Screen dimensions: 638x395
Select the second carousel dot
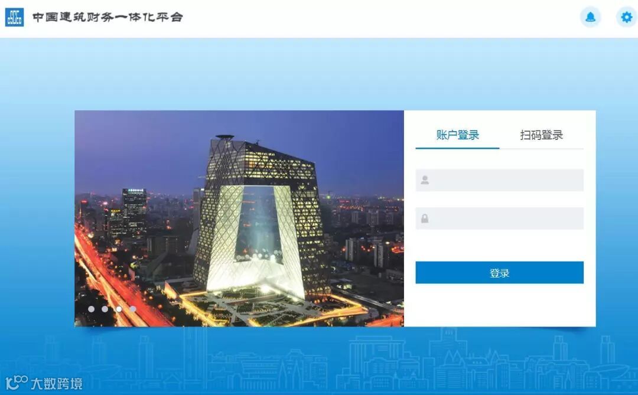[x=105, y=309]
